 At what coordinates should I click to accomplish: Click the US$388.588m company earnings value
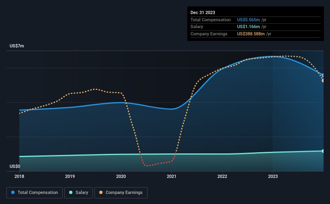(x=251, y=34)
